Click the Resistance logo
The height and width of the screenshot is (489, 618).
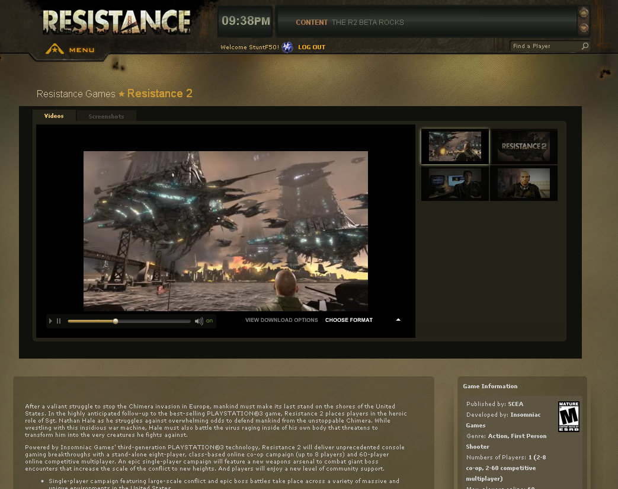coord(117,22)
